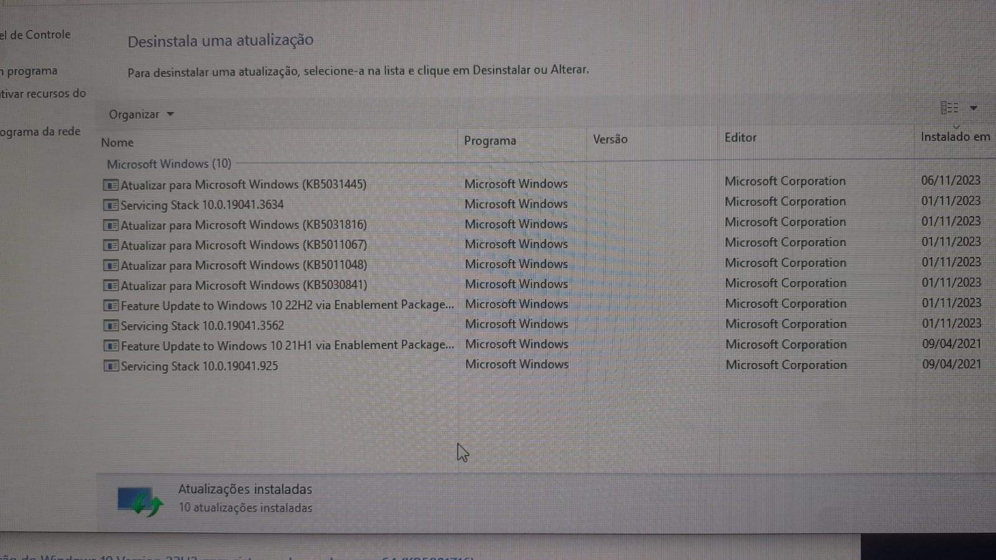Viewport: 996px width, 560px height.
Task: Click icon of 22H2 Feature Update row
Action: tap(111, 306)
